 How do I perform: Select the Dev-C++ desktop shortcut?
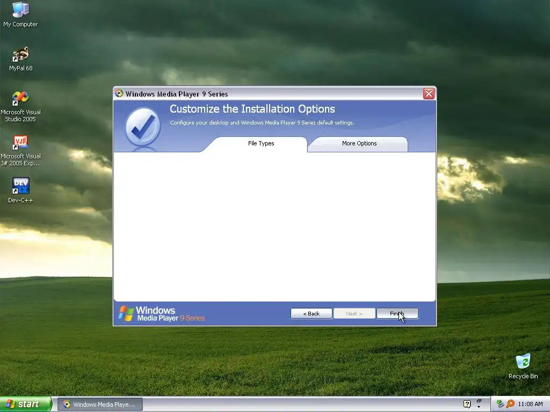pyautogui.click(x=20, y=190)
